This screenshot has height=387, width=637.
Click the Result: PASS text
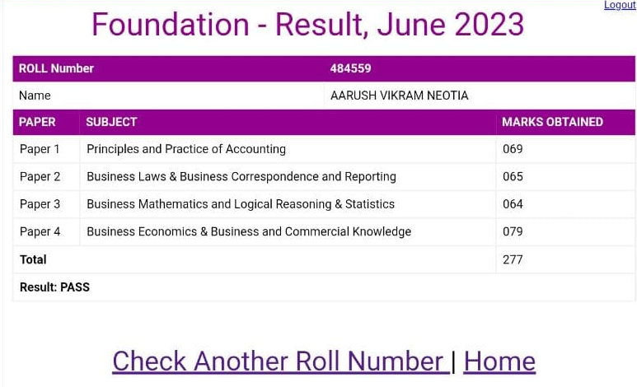pyautogui.click(x=54, y=287)
